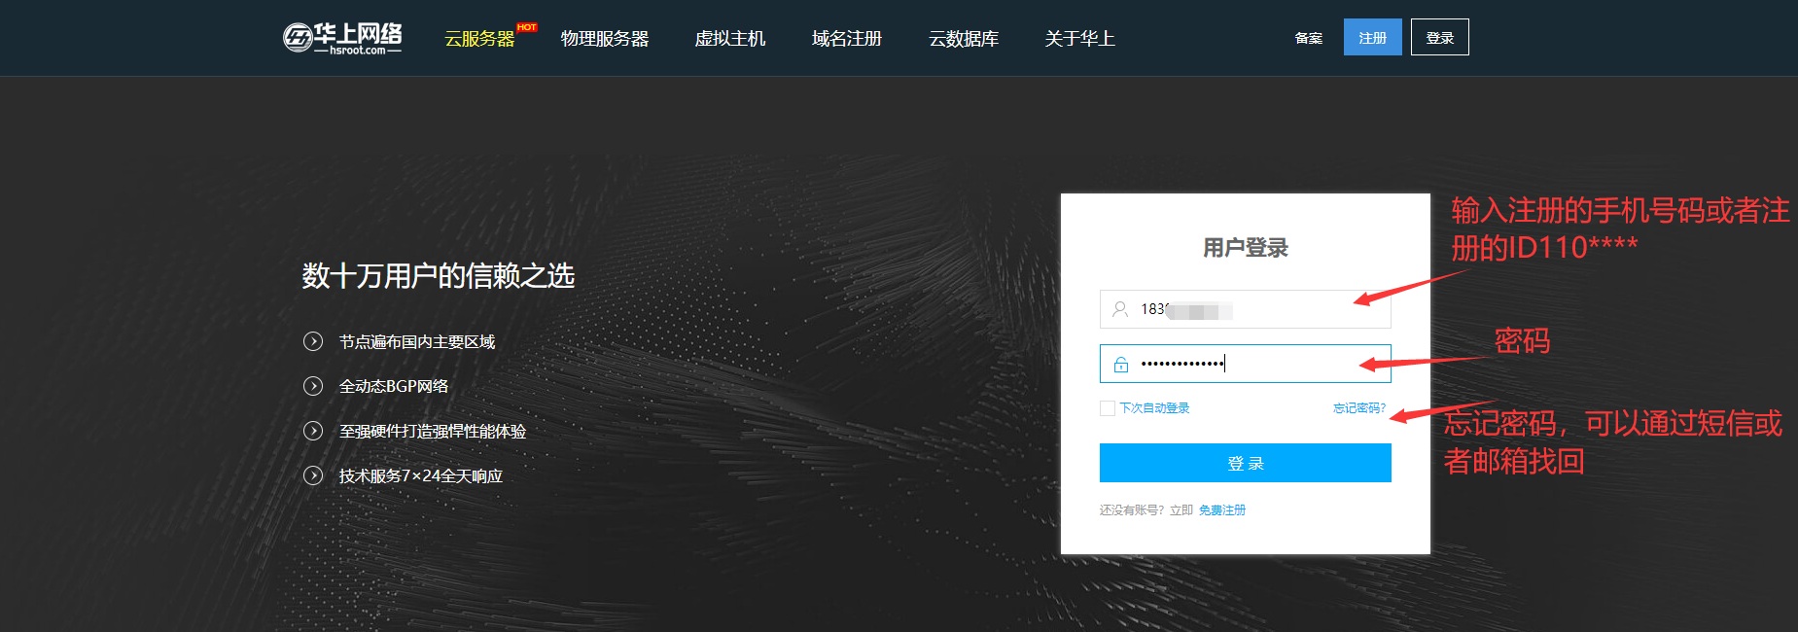Click the lock icon in password field
This screenshot has width=1798, height=632.
(1121, 365)
